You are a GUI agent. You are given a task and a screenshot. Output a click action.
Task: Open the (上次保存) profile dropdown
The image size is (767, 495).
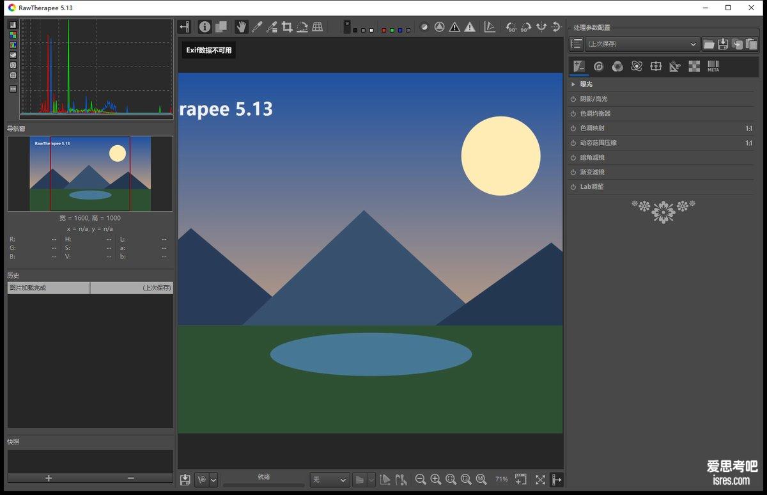click(x=642, y=44)
